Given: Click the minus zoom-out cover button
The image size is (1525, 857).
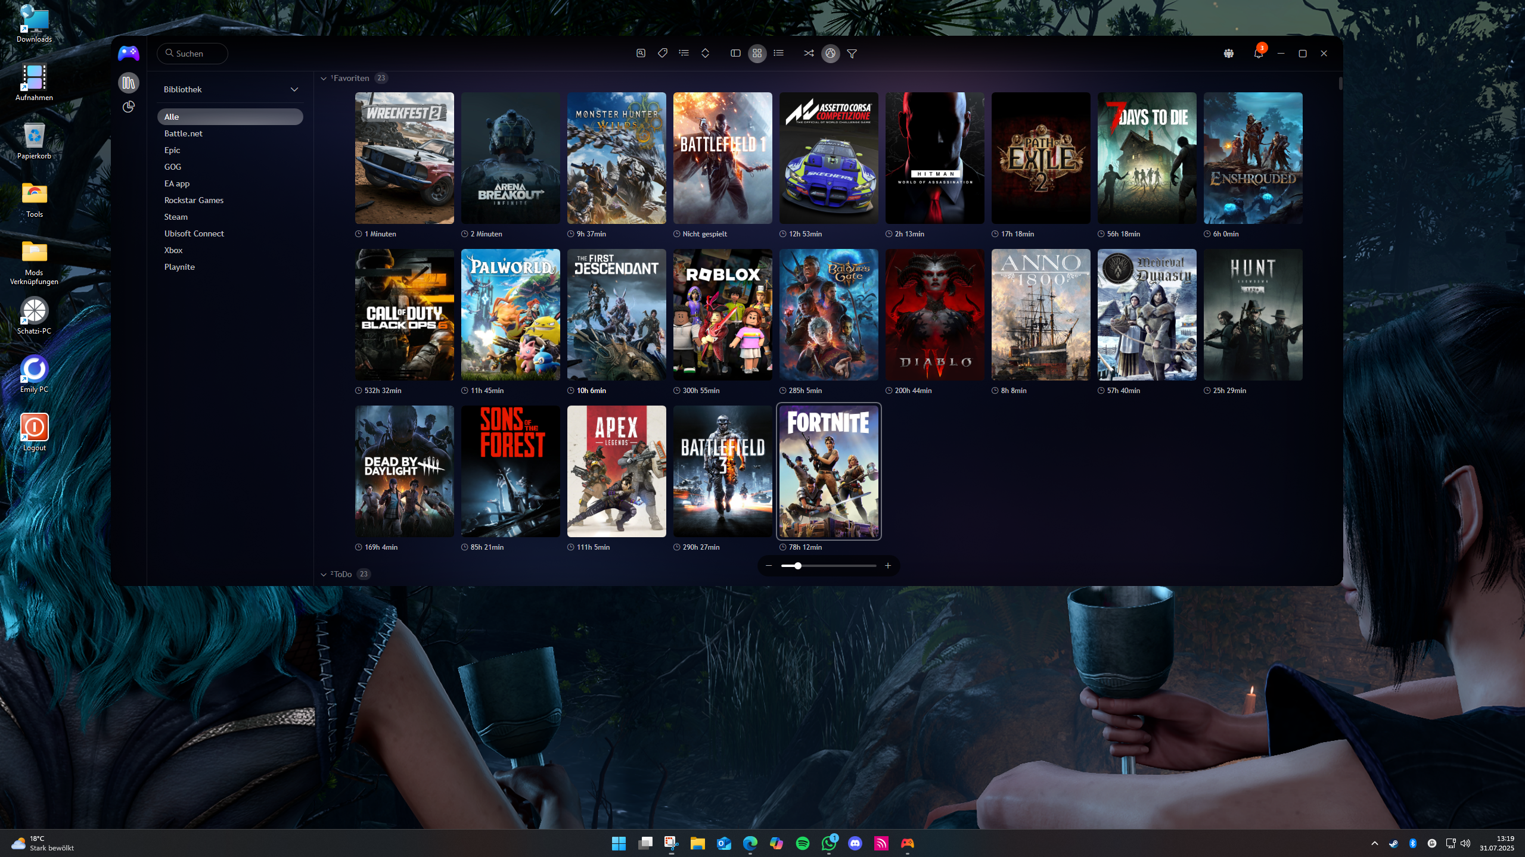Looking at the screenshot, I should click(x=769, y=566).
